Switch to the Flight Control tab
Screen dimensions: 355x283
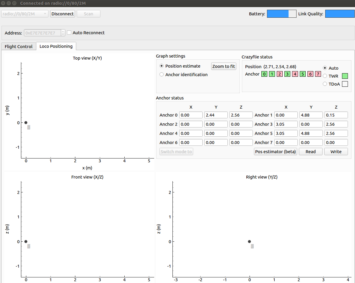[19, 47]
